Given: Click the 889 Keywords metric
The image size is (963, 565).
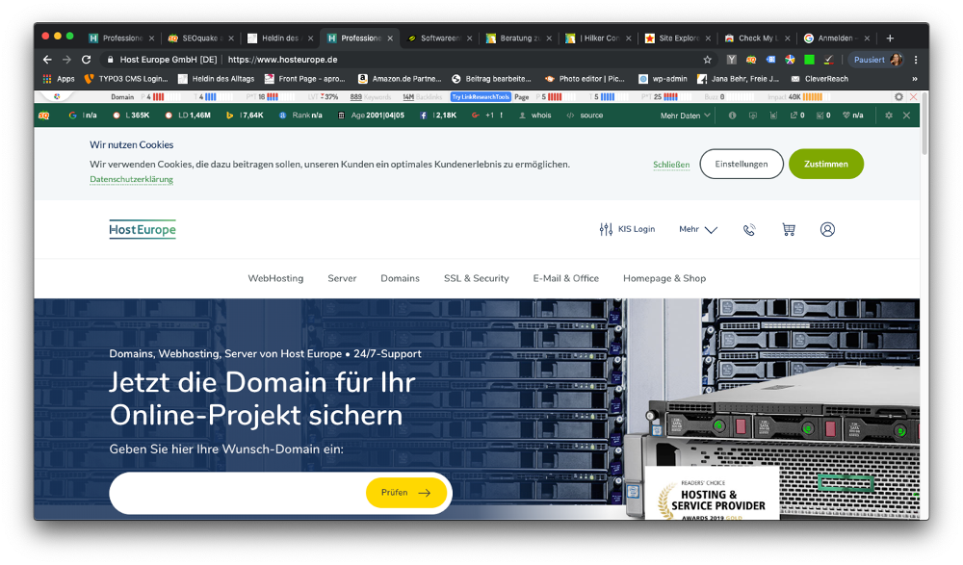Looking at the screenshot, I should tap(371, 97).
